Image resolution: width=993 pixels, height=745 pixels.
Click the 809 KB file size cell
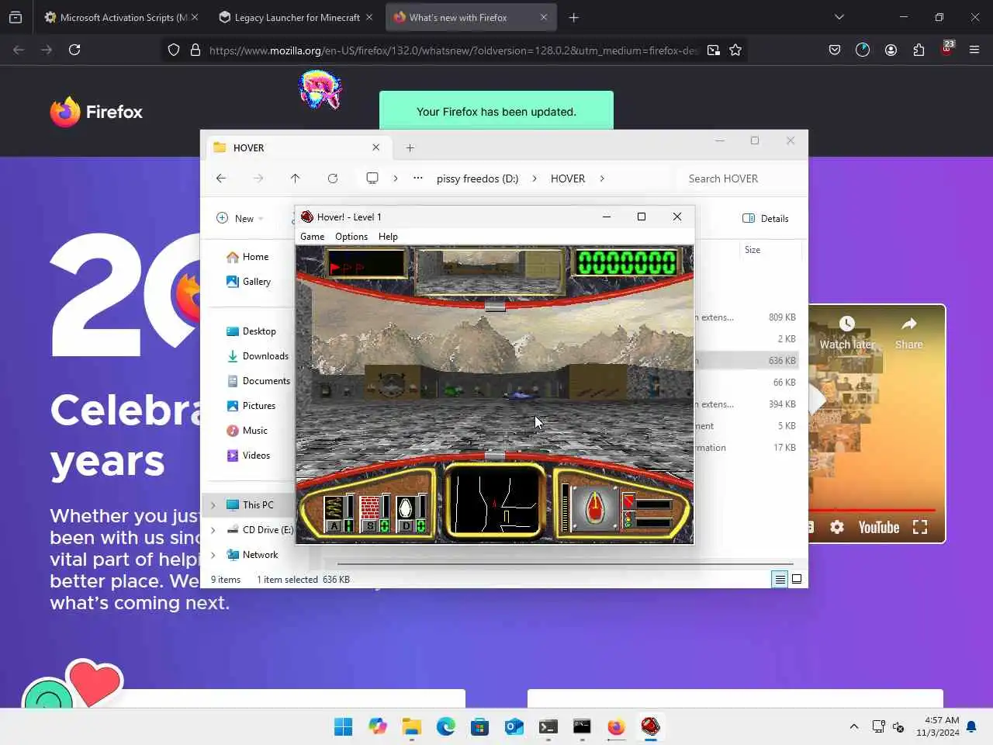point(782,317)
